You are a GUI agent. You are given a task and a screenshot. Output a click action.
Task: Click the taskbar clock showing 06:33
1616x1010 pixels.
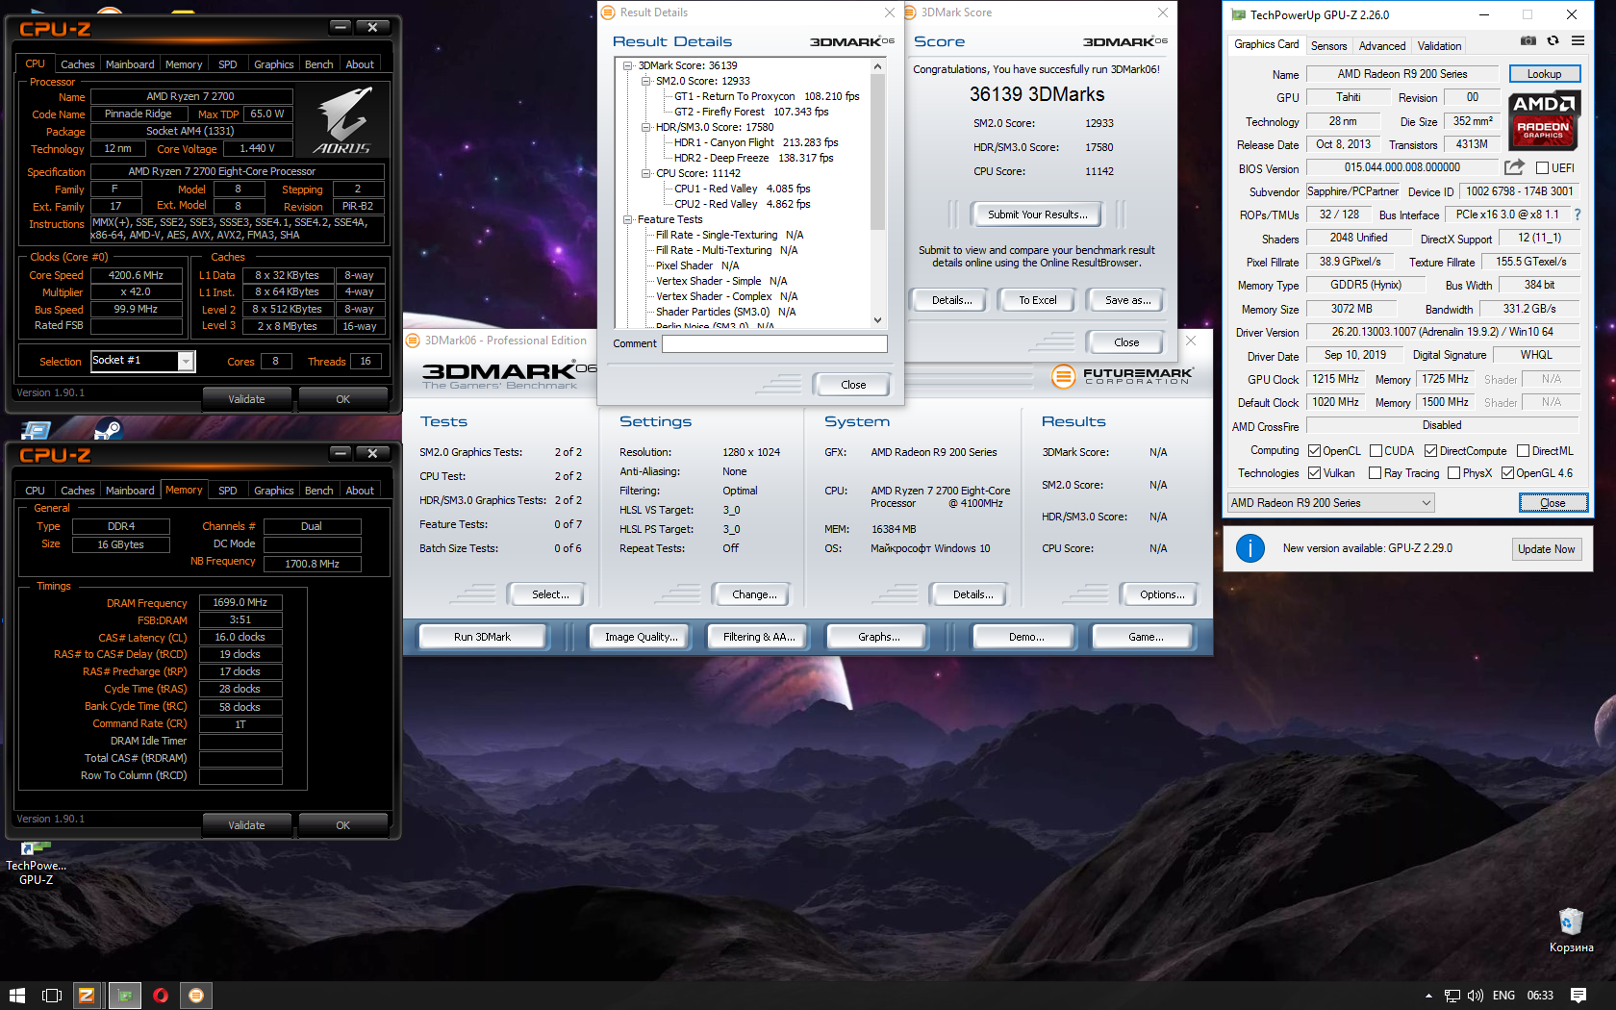1540,996
